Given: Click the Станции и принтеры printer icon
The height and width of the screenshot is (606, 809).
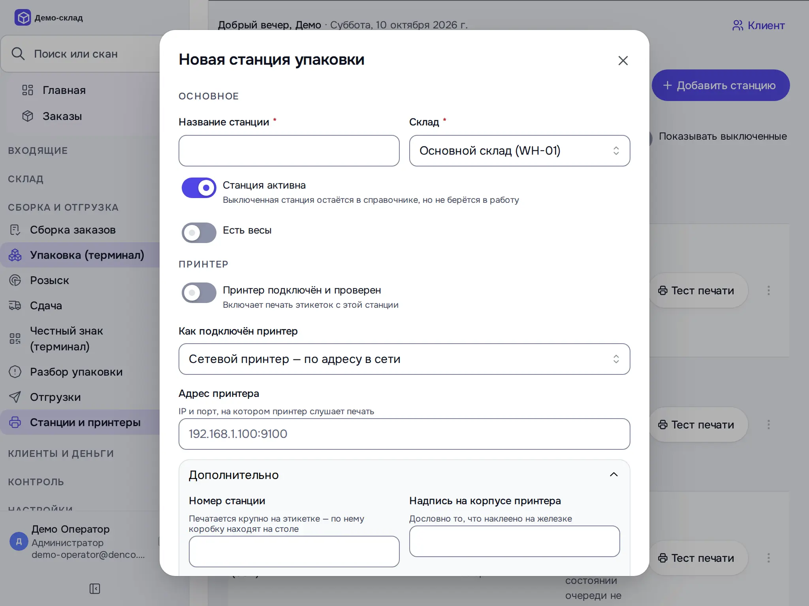Looking at the screenshot, I should point(15,423).
